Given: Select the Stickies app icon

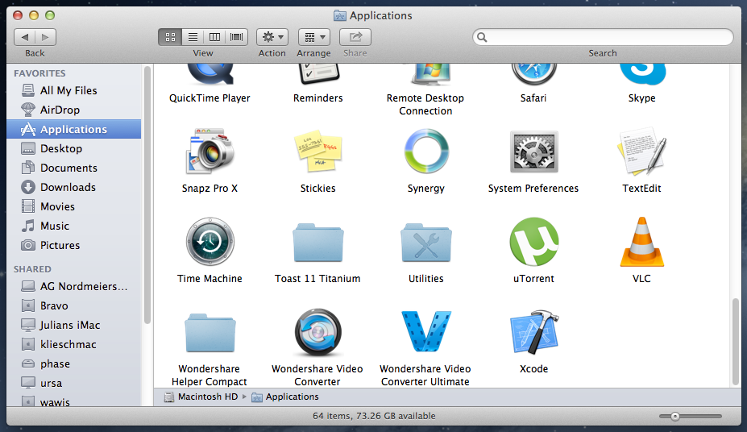Looking at the screenshot, I should (x=317, y=152).
